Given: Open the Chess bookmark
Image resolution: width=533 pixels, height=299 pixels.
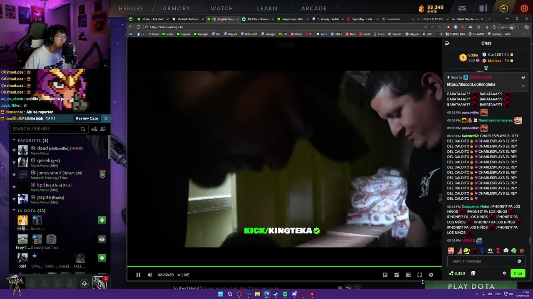Looking at the screenshot, I should pos(379,34).
